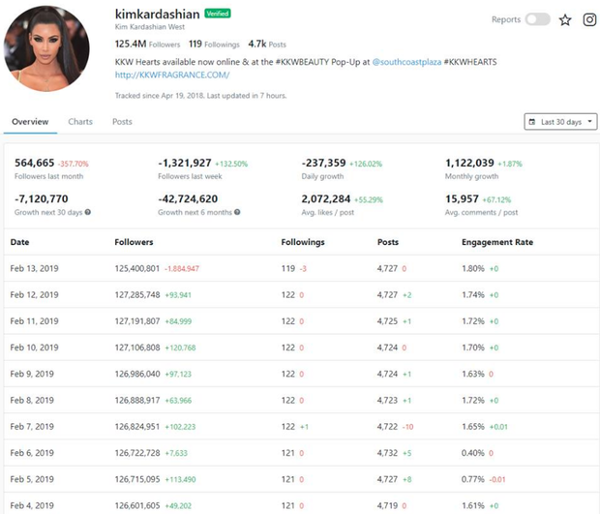The height and width of the screenshot is (514, 600).
Task: Switch to the Overview tab
Action: [30, 122]
